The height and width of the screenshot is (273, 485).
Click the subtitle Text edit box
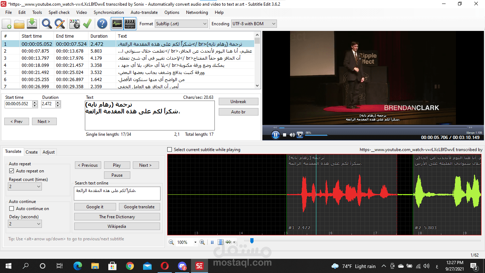pyautogui.click(x=150, y=116)
